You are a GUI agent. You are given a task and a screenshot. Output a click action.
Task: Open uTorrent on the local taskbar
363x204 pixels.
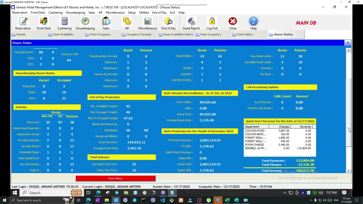coord(209,200)
